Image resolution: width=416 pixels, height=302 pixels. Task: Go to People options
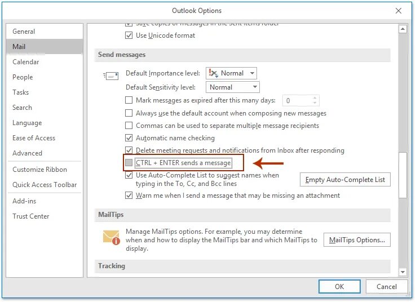pyautogui.click(x=45, y=77)
